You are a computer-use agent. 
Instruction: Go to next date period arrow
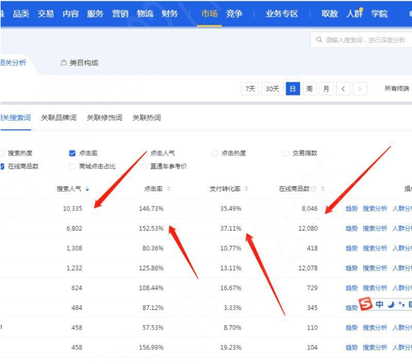pos(360,89)
